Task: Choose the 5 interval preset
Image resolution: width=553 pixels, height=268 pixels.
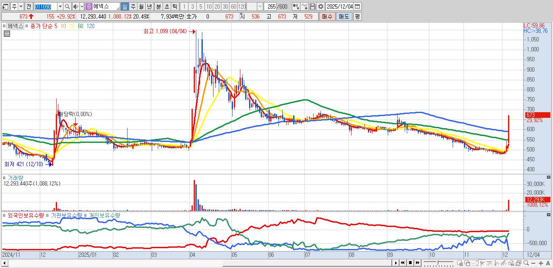Action: (201, 6)
